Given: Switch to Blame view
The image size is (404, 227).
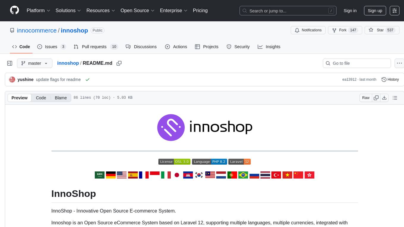Looking at the screenshot, I should coord(61,98).
